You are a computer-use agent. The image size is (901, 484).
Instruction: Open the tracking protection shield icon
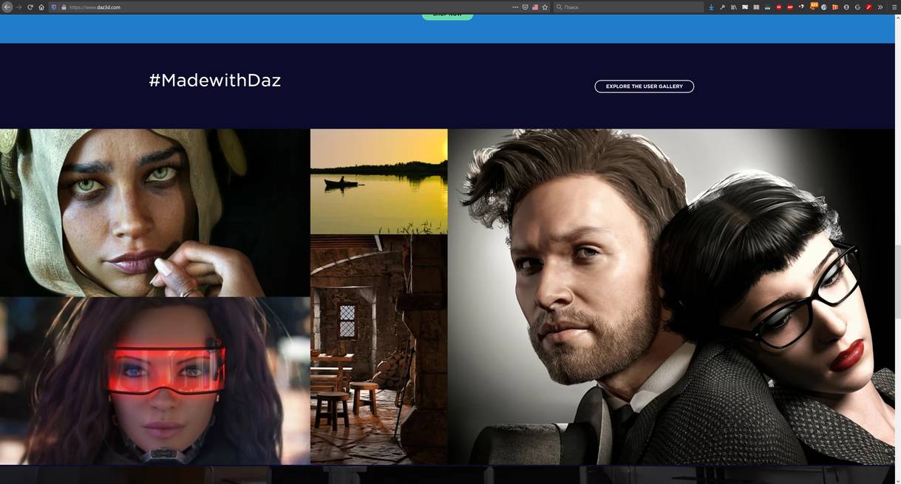click(x=54, y=7)
